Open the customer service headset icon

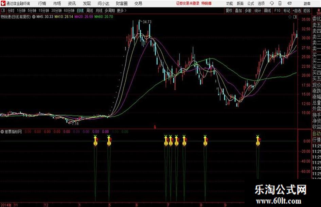pos(272,3)
